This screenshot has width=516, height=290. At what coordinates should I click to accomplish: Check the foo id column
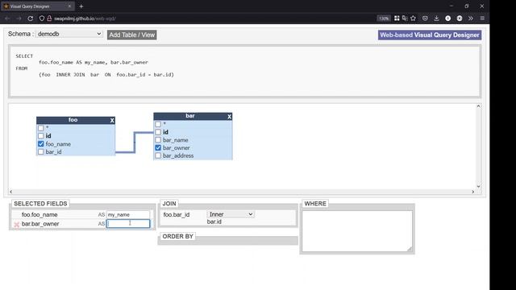point(41,136)
